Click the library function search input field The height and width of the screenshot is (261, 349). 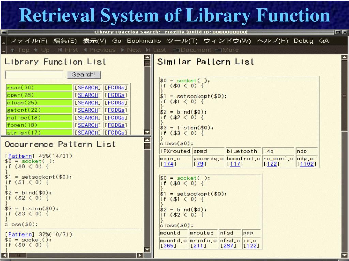point(34,75)
